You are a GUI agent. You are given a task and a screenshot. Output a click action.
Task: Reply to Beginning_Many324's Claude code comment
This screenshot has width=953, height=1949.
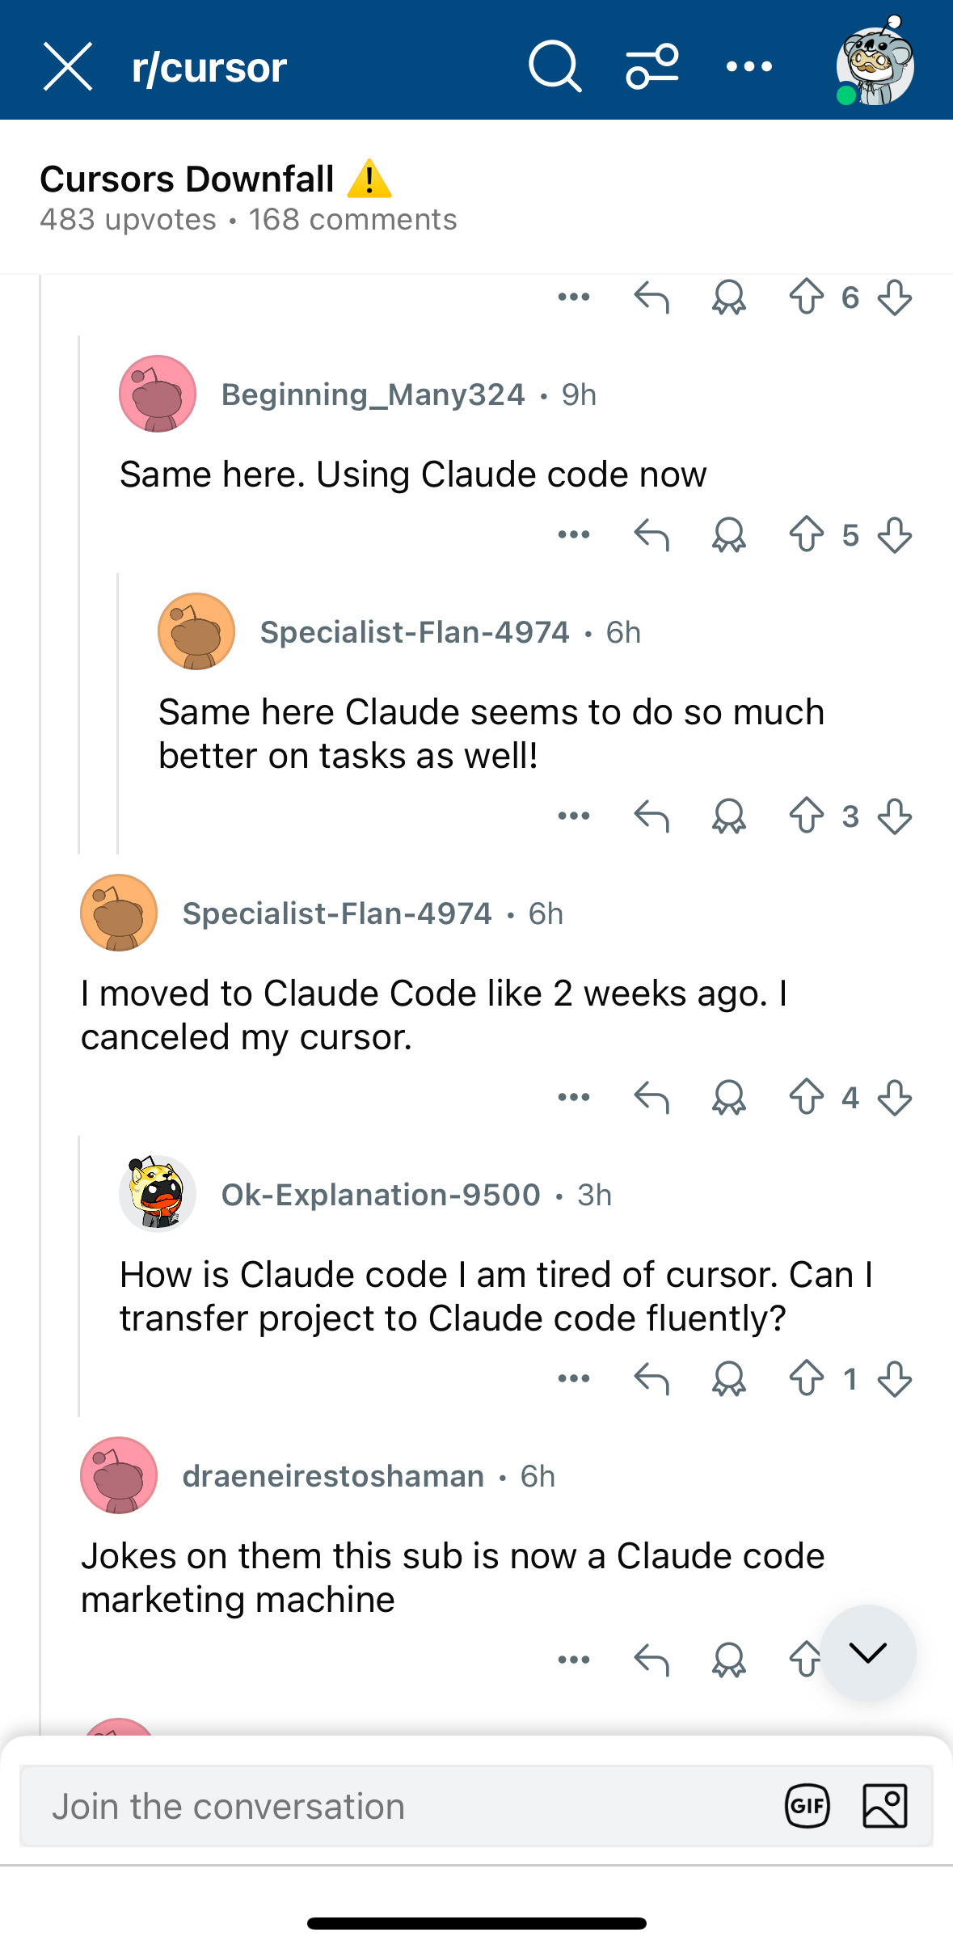(652, 534)
